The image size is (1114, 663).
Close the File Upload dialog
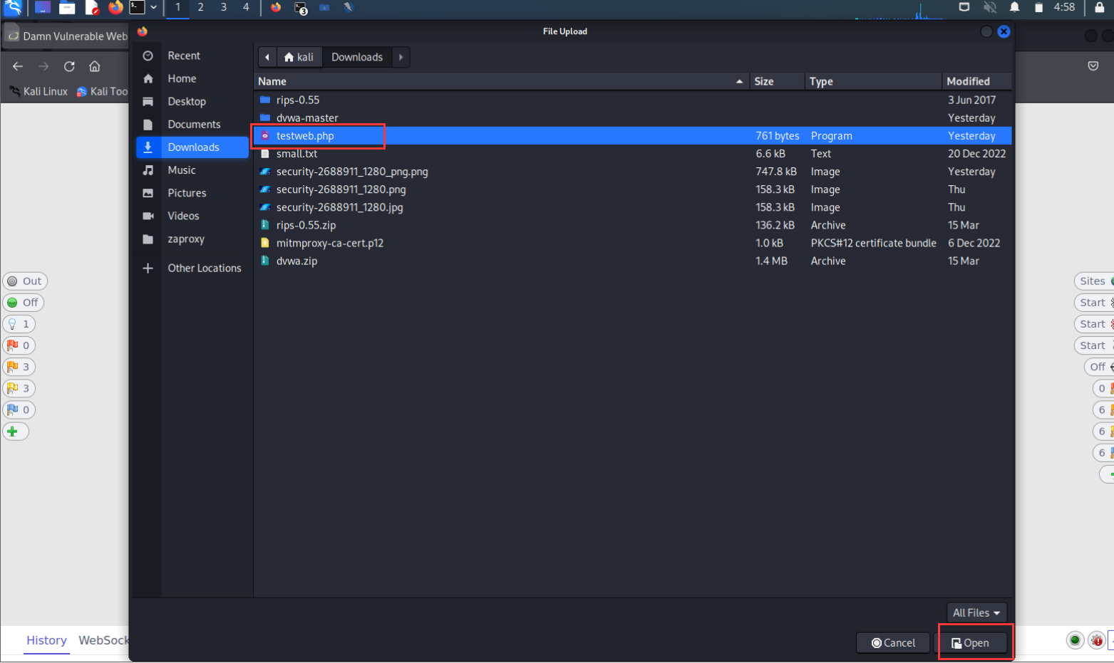pos(1004,31)
